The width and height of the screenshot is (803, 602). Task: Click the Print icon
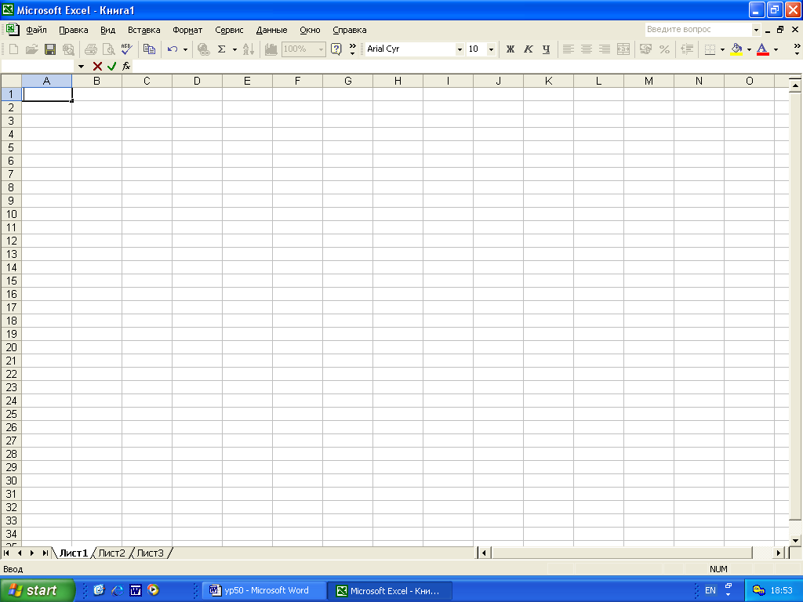click(x=91, y=49)
